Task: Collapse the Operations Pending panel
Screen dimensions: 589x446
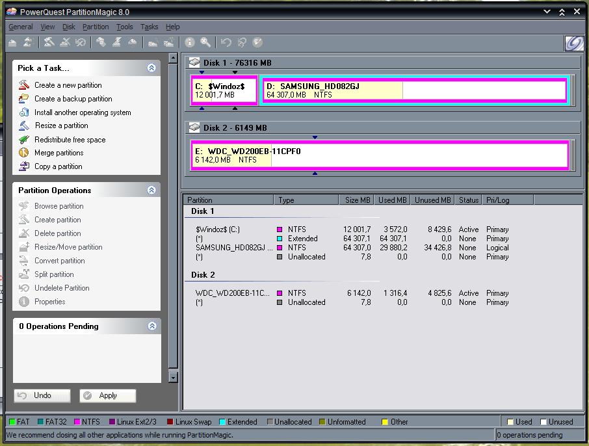Action: click(151, 326)
